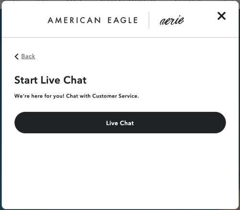Dismiss the modal via the top-right X
240x210 pixels.
point(221,16)
